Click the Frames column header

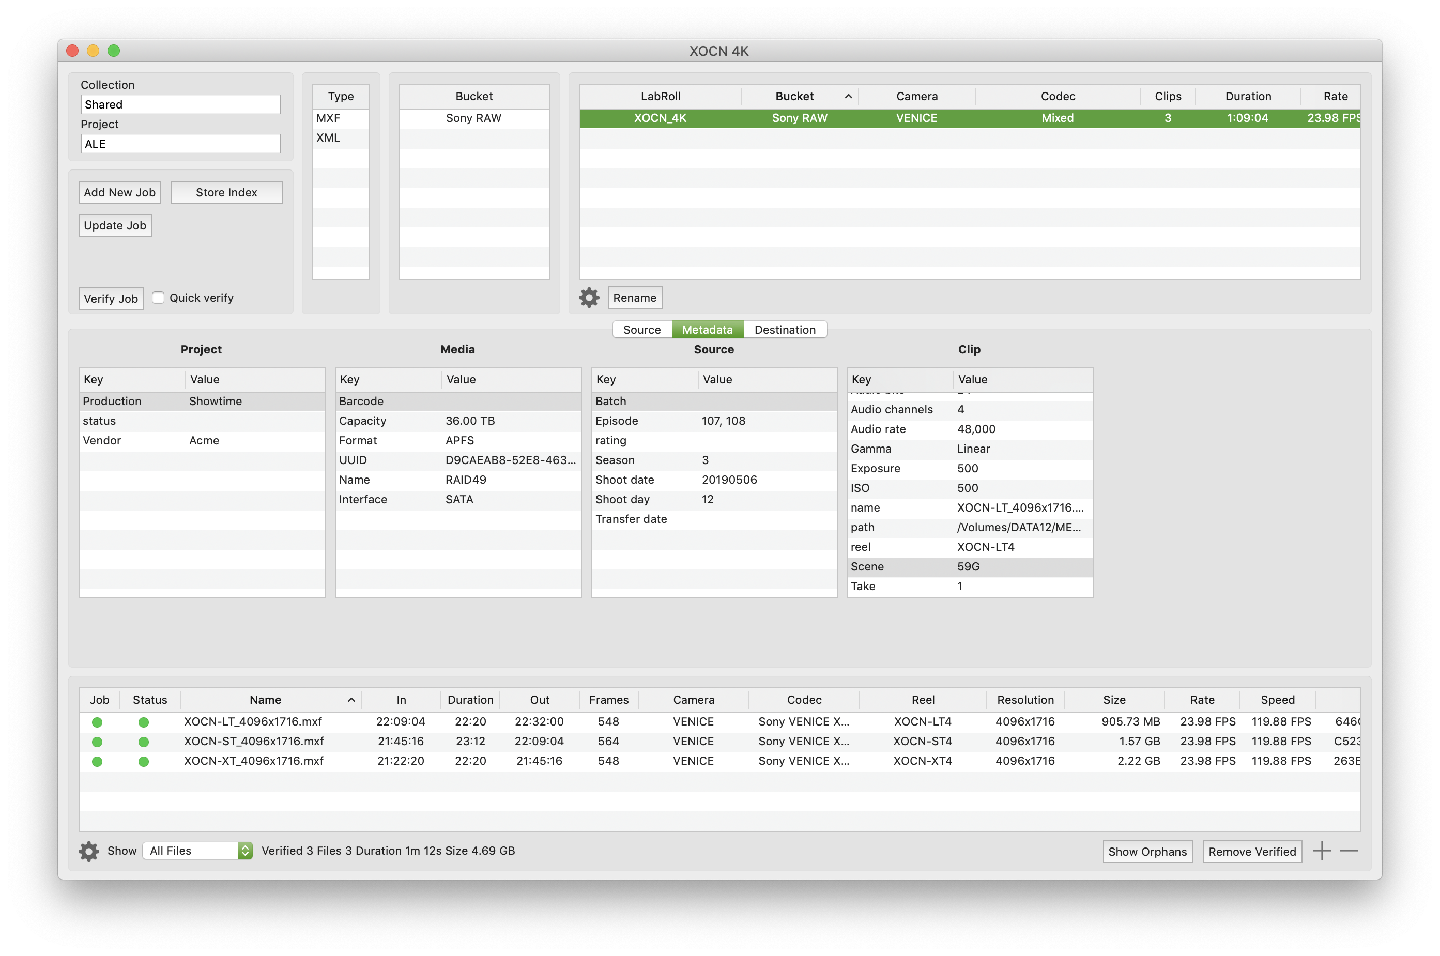coord(608,700)
